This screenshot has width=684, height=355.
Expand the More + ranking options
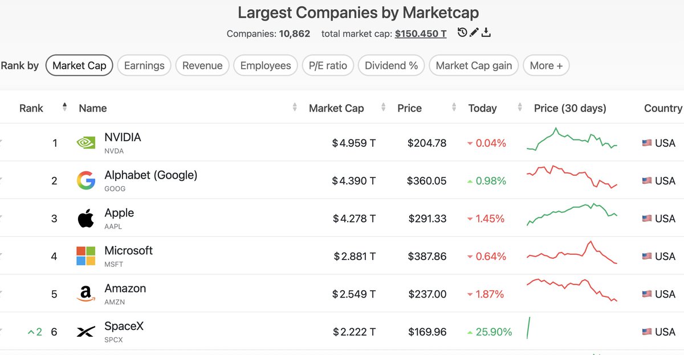click(x=546, y=65)
